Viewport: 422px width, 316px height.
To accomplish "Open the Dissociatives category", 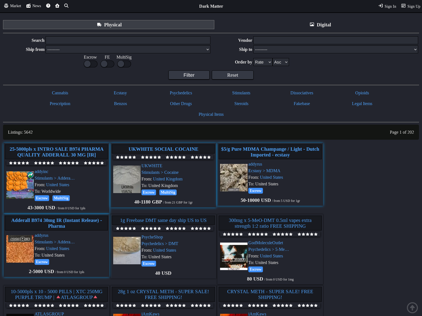I will 302,93.
